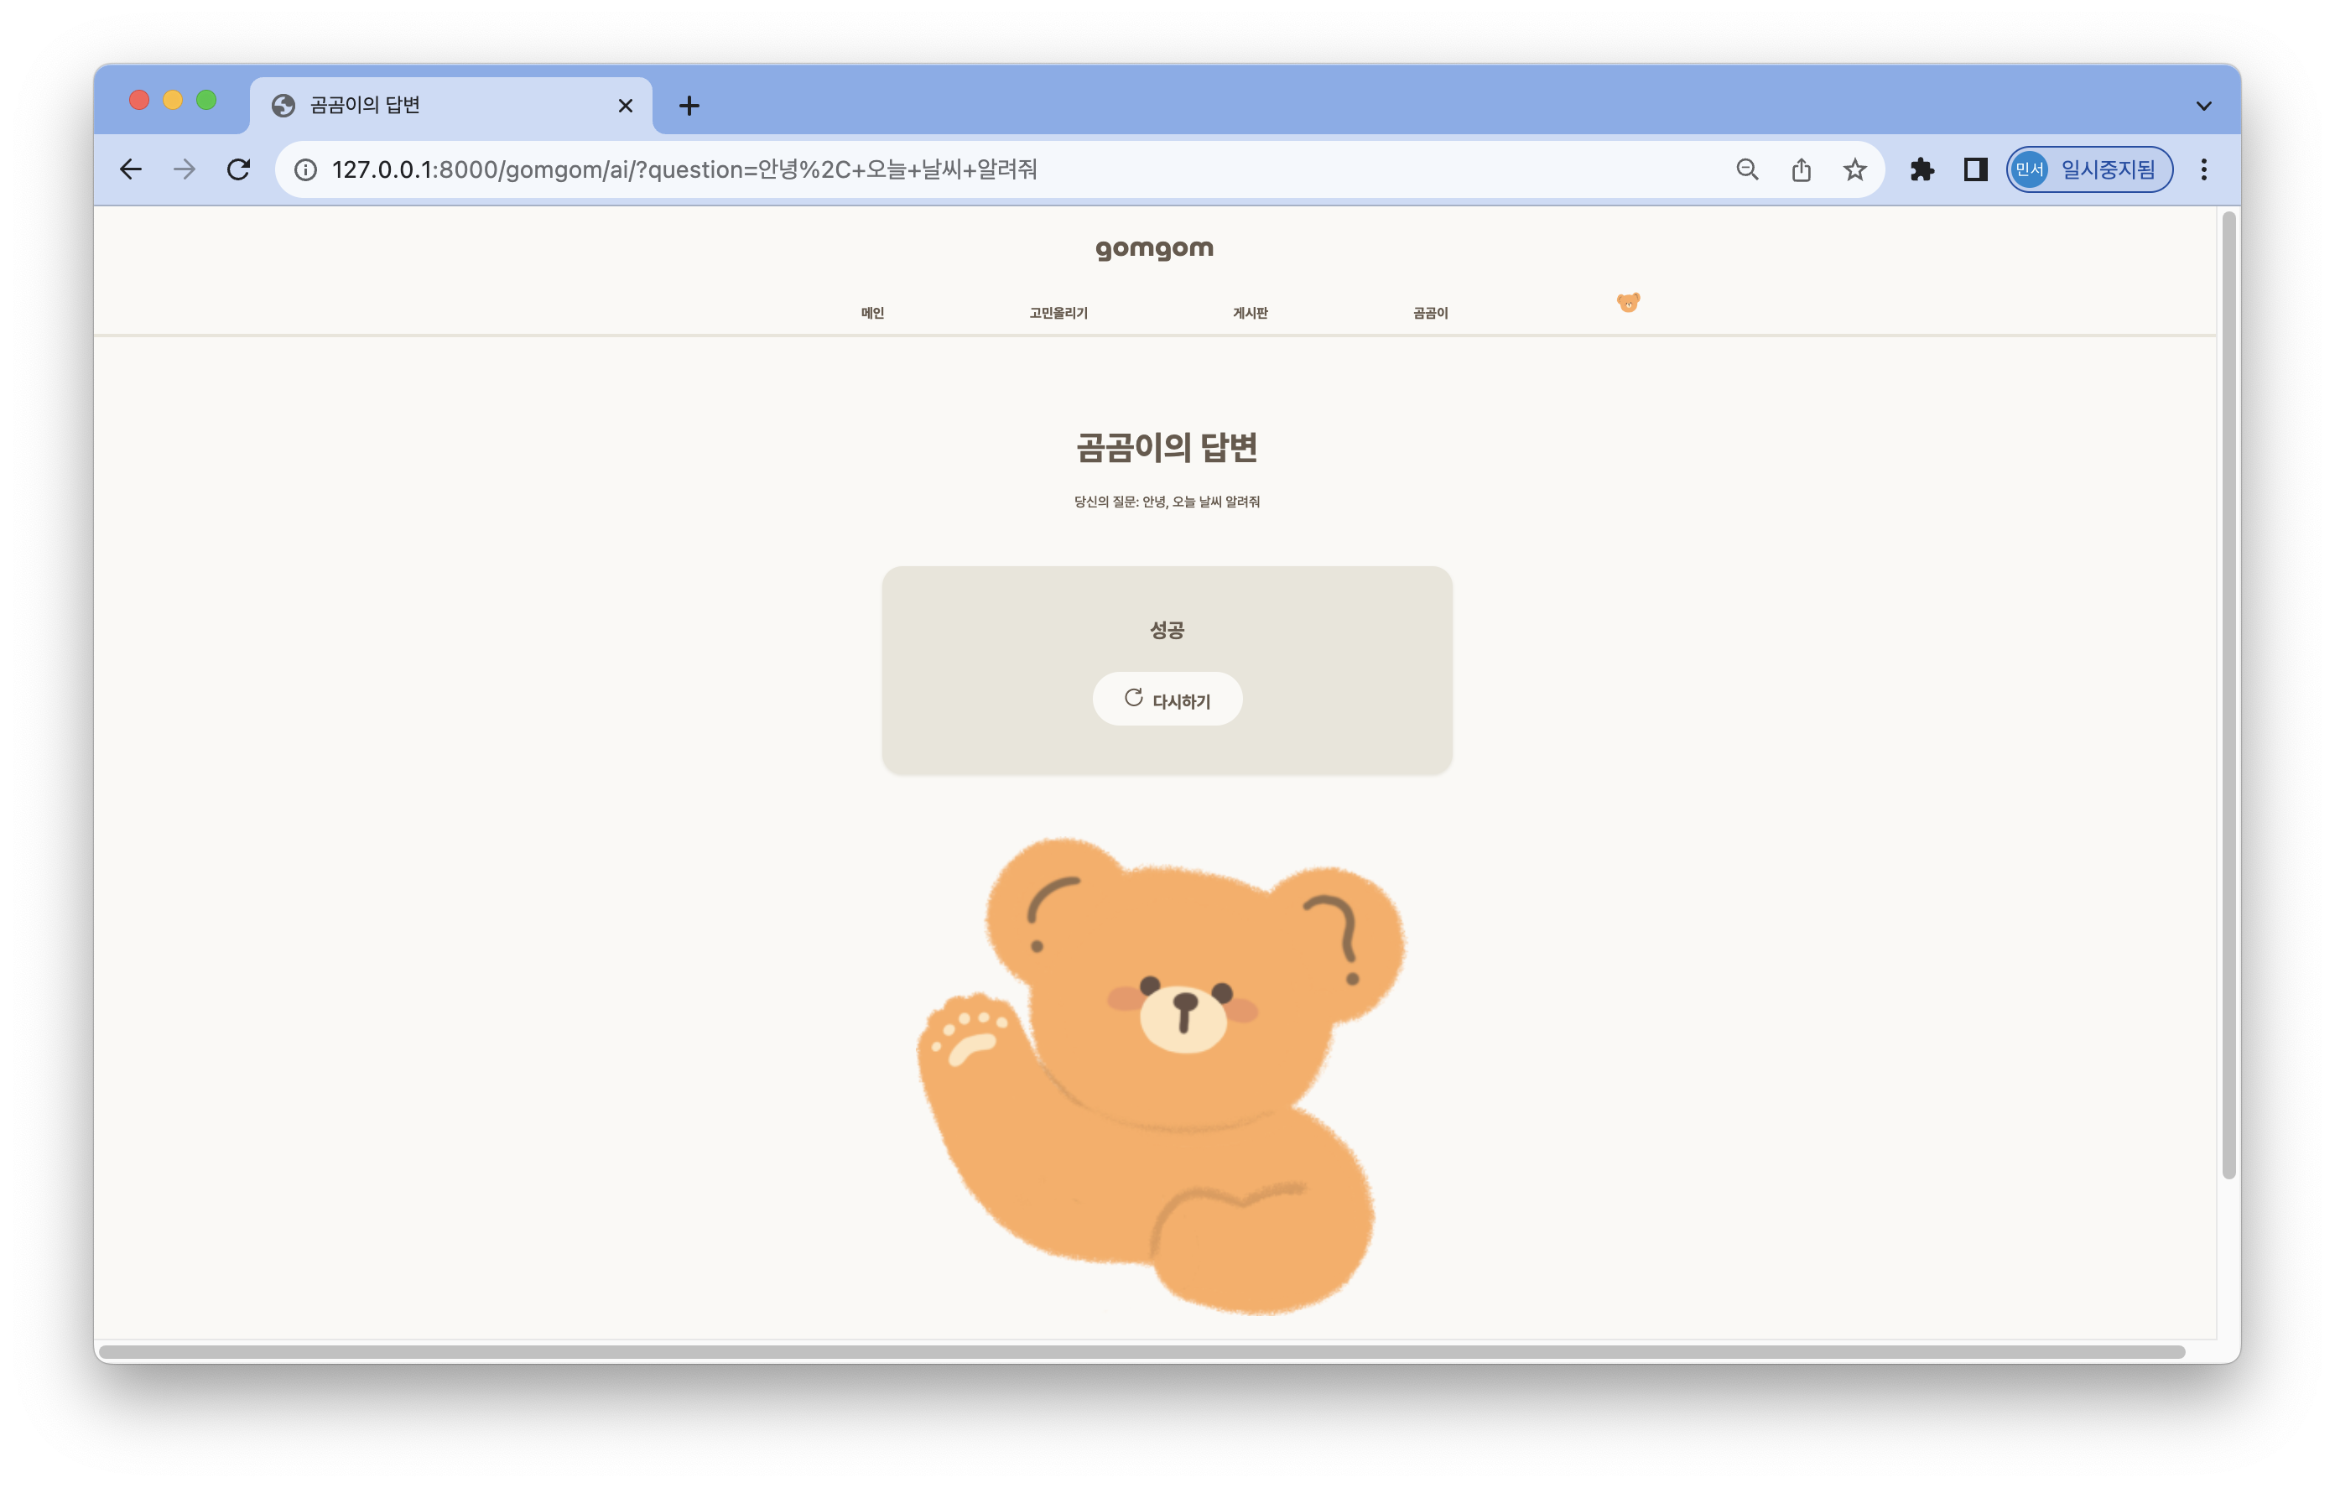The height and width of the screenshot is (1488, 2335).
Task: Click the forward navigation arrow
Action: point(185,169)
